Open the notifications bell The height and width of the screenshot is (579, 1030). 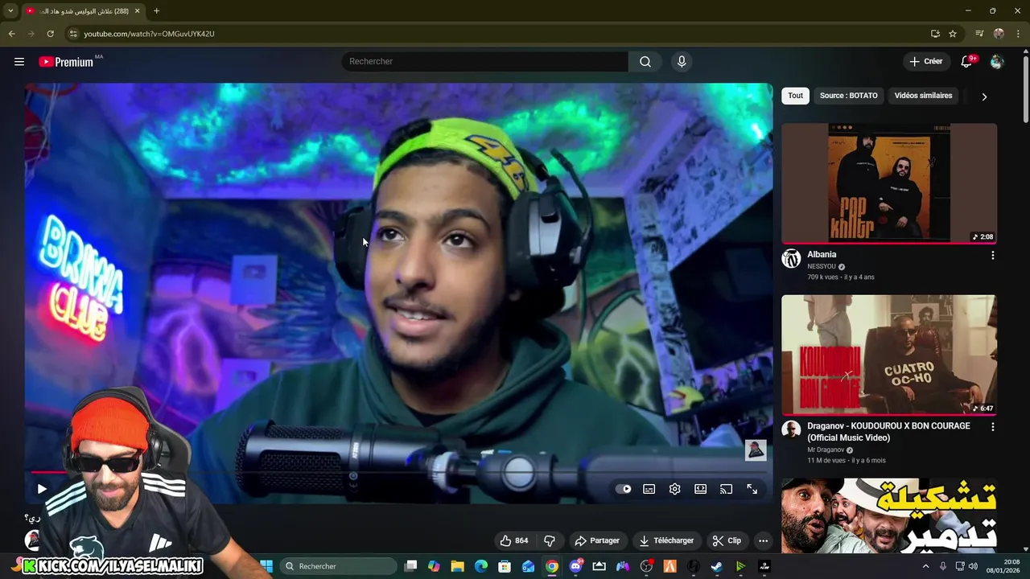(x=967, y=62)
